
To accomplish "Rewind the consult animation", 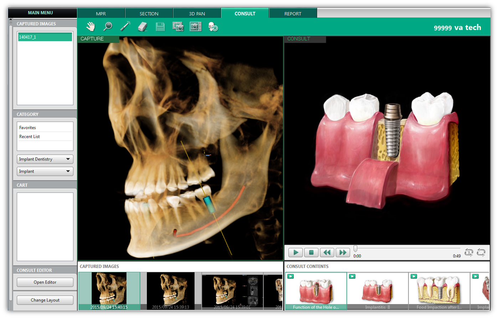I will tap(327, 252).
